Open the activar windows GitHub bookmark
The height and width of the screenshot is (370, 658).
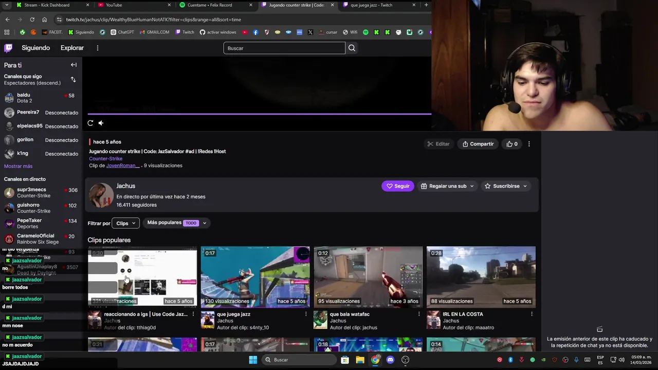point(218,32)
